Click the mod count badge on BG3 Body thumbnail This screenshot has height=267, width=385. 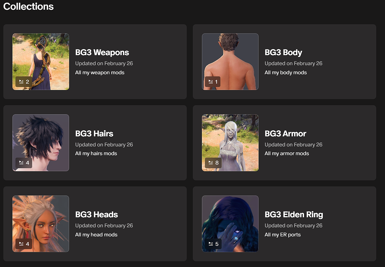(213, 82)
